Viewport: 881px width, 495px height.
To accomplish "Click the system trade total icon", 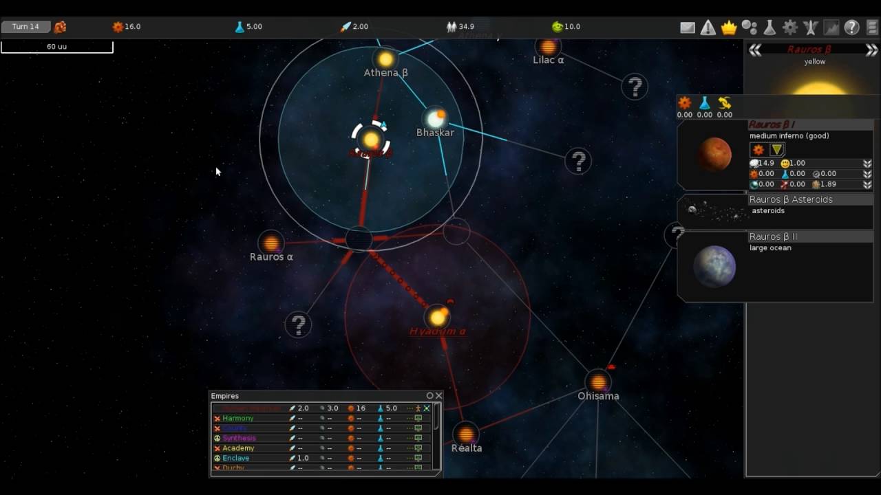I will point(724,103).
